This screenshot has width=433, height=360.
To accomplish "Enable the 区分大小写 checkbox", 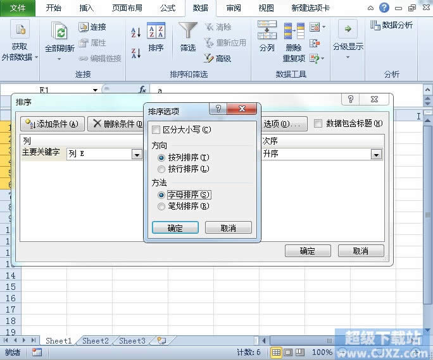I will coord(156,129).
